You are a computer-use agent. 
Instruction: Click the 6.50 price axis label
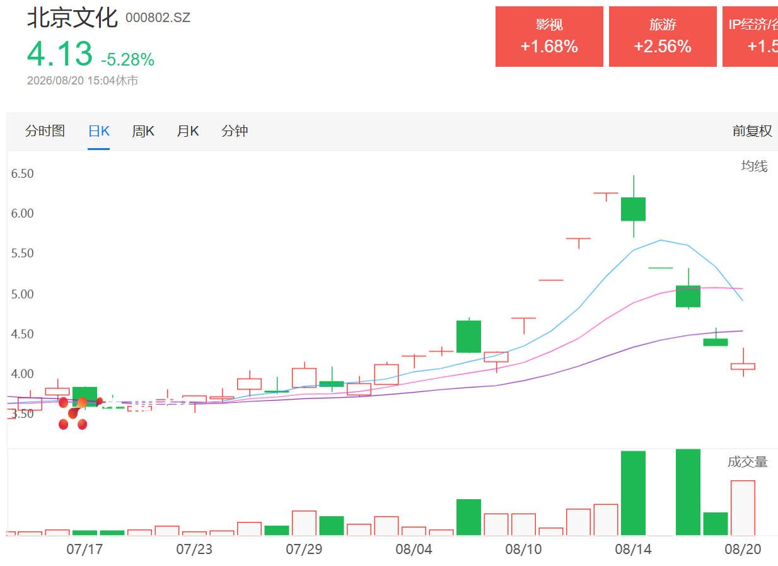[22, 173]
